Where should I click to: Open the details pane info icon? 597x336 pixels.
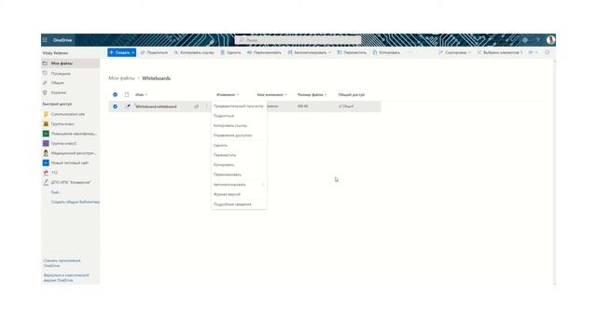click(548, 52)
